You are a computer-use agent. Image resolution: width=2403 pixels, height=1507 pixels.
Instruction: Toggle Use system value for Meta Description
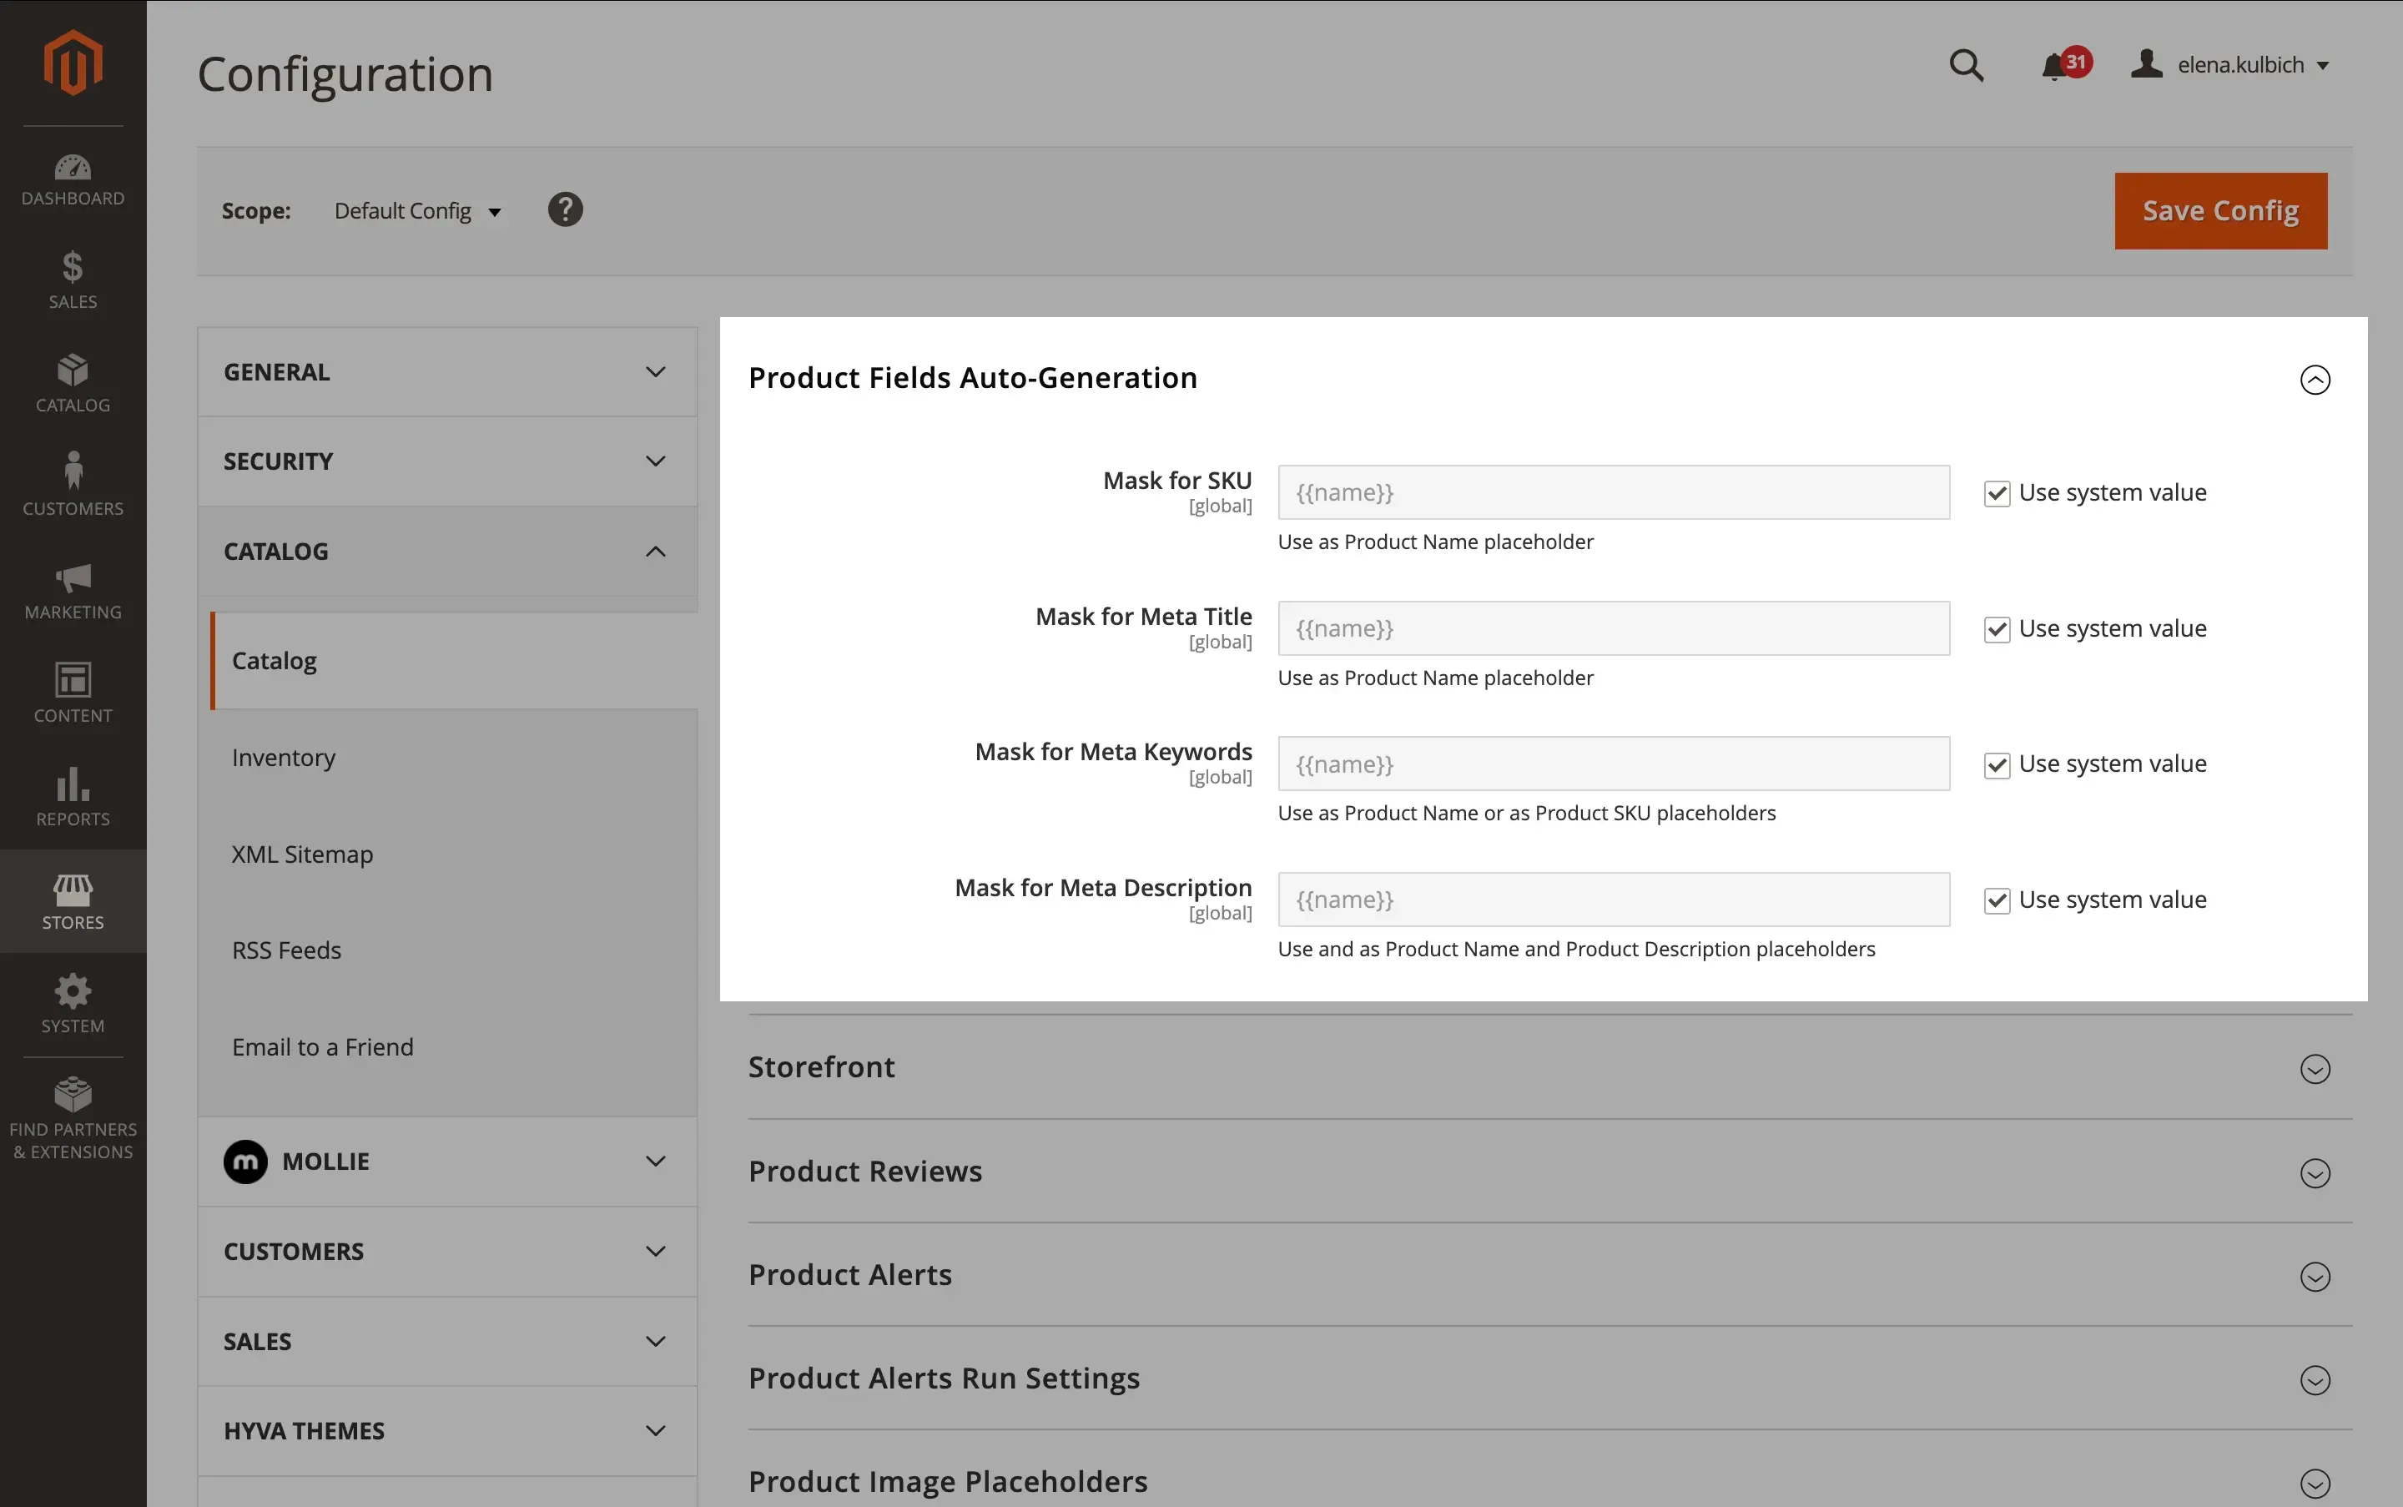(1998, 900)
